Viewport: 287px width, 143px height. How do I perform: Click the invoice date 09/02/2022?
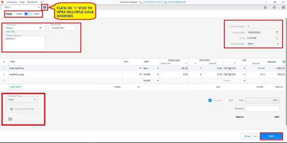tap(254, 32)
